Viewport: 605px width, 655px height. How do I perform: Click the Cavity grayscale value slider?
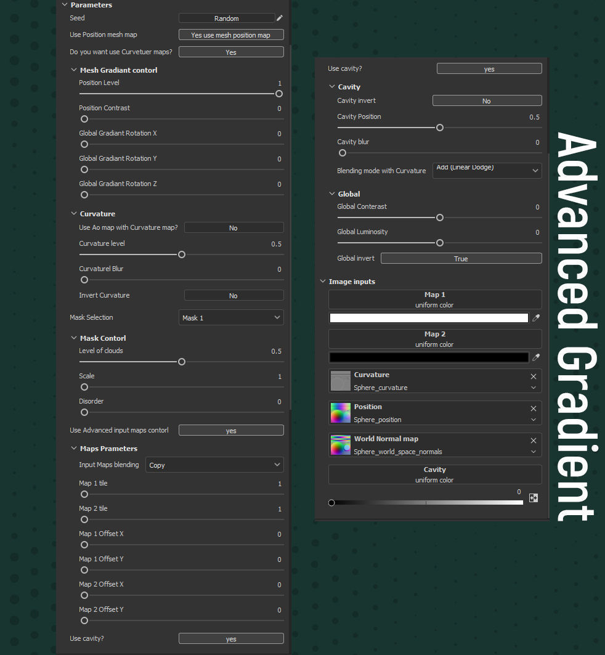point(426,503)
